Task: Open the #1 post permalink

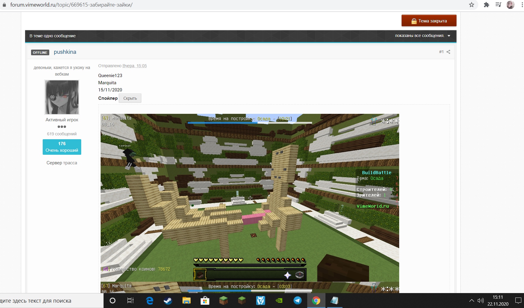Action: [x=441, y=52]
